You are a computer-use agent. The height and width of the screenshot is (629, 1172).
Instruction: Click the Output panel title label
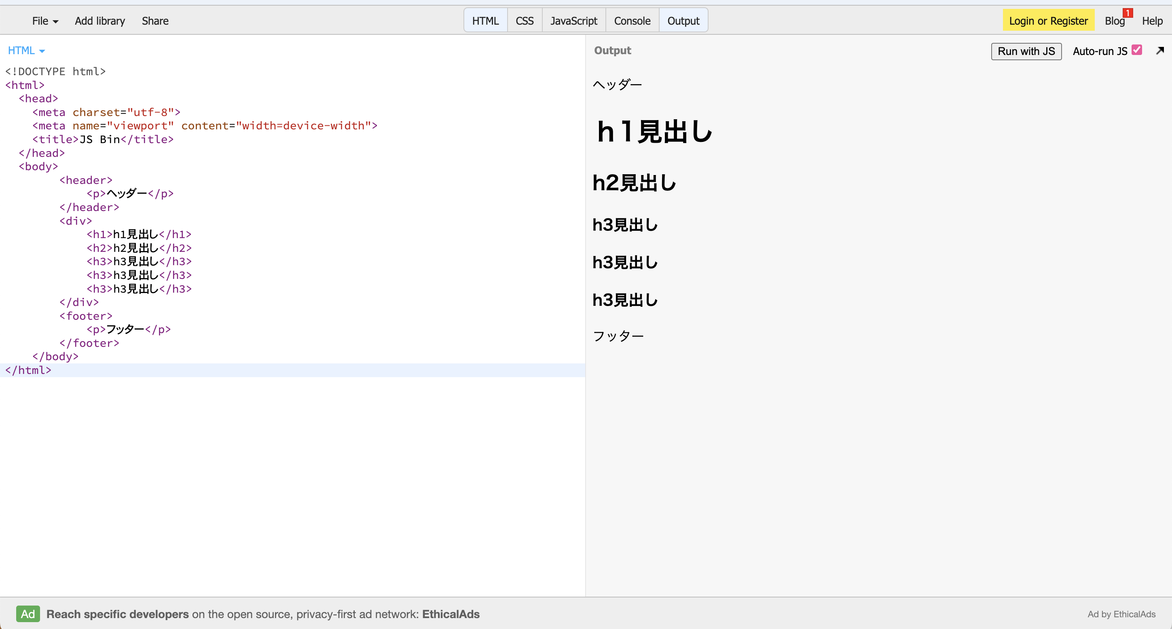[x=612, y=51]
